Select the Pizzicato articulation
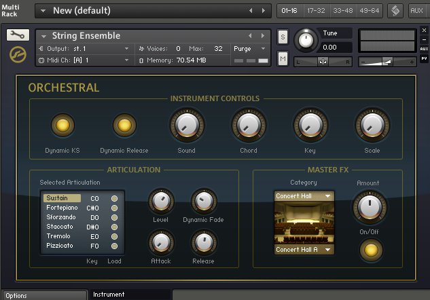 [60, 246]
